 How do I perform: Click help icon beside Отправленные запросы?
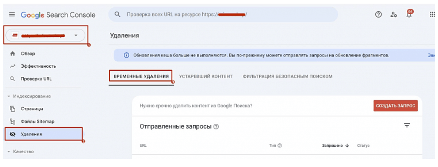[x=216, y=127]
